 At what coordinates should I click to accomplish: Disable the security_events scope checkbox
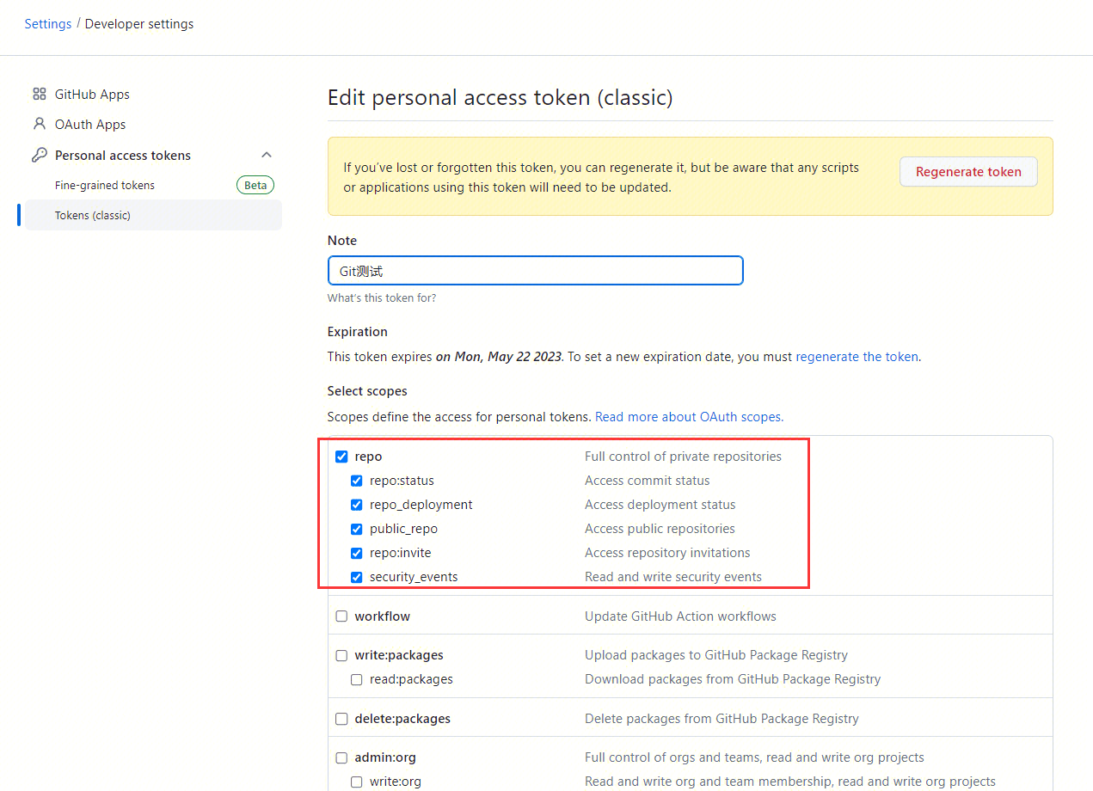pyautogui.click(x=357, y=577)
